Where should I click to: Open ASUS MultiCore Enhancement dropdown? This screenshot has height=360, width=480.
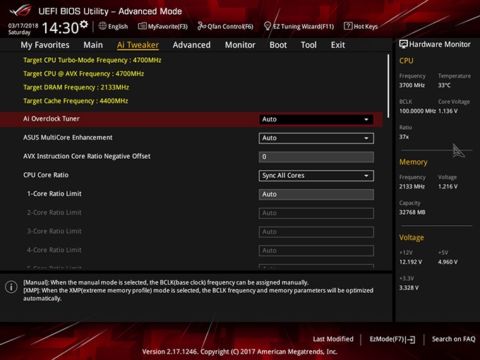[316, 138]
